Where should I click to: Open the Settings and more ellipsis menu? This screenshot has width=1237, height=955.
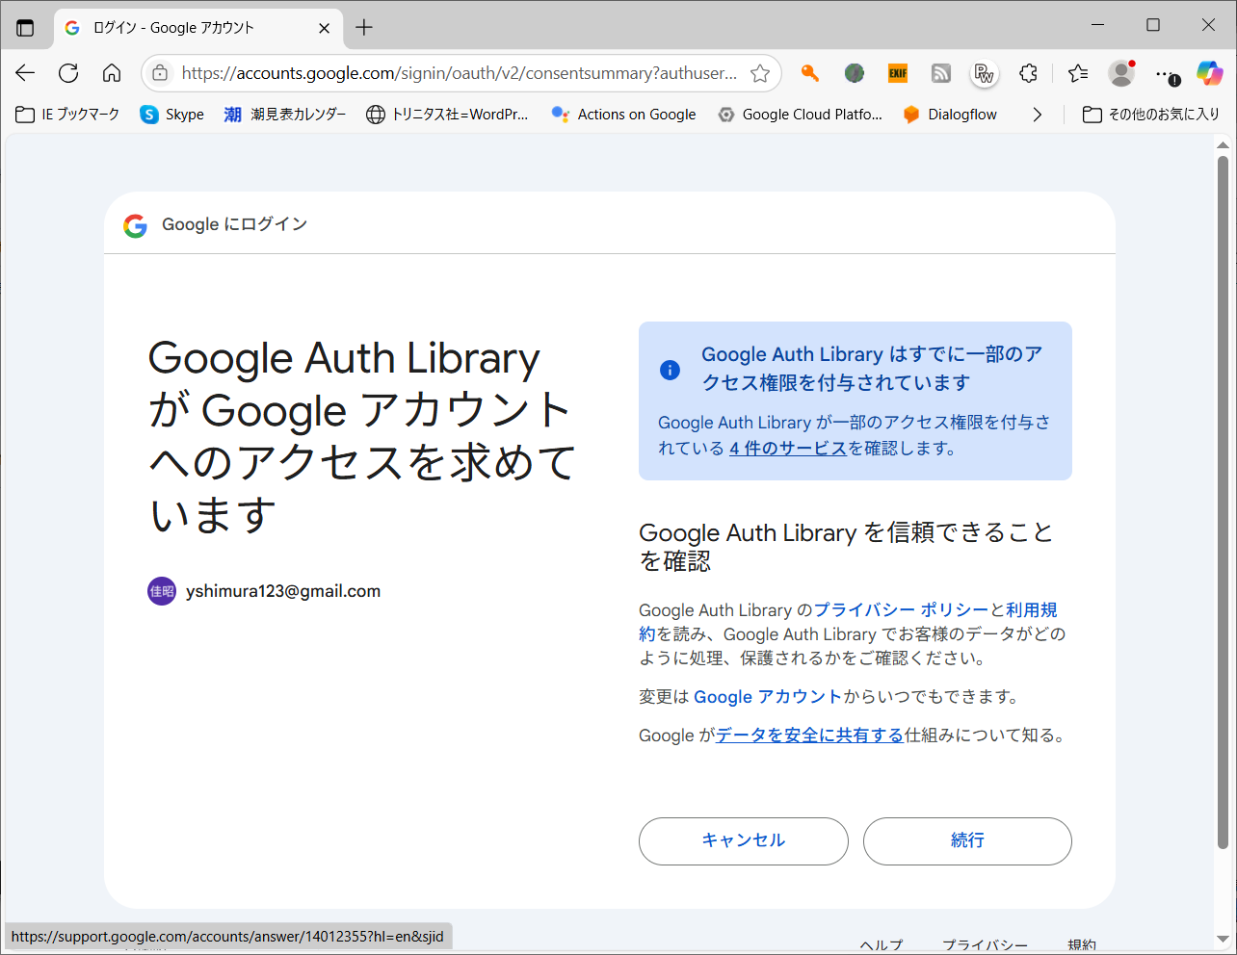click(1166, 73)
